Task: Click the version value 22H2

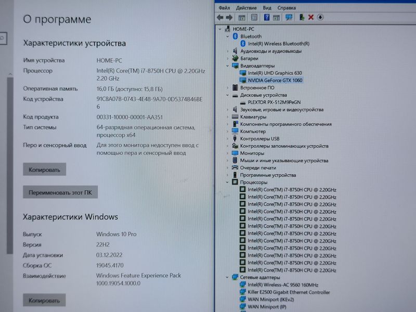Action: [x=102, y=244]
